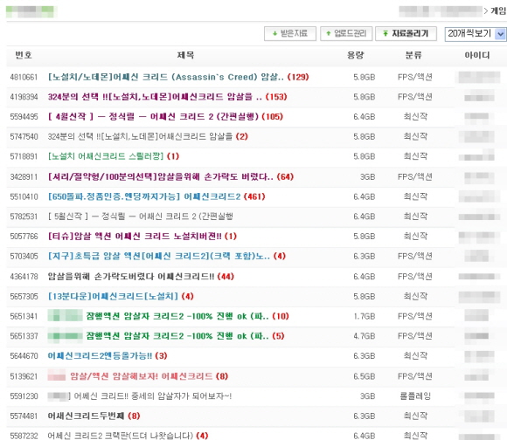
Task: Click the upload arrow icon on 자료올리기
Action: [x=385, y=33]
